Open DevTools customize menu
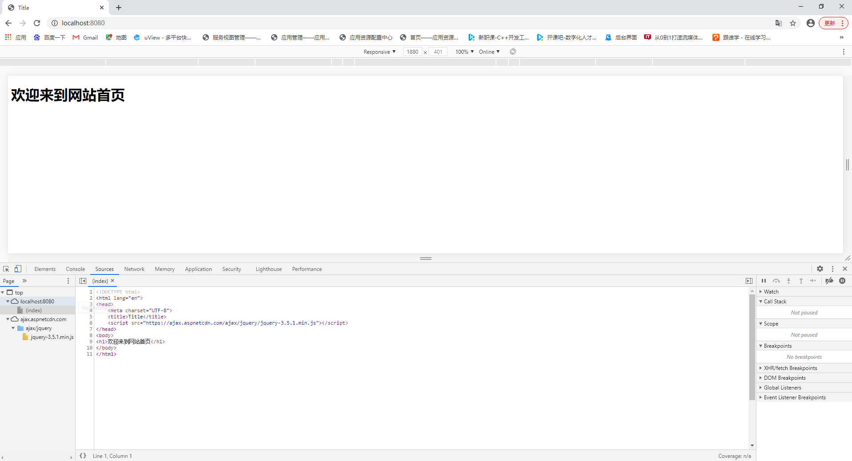 (x=832, y=269)
